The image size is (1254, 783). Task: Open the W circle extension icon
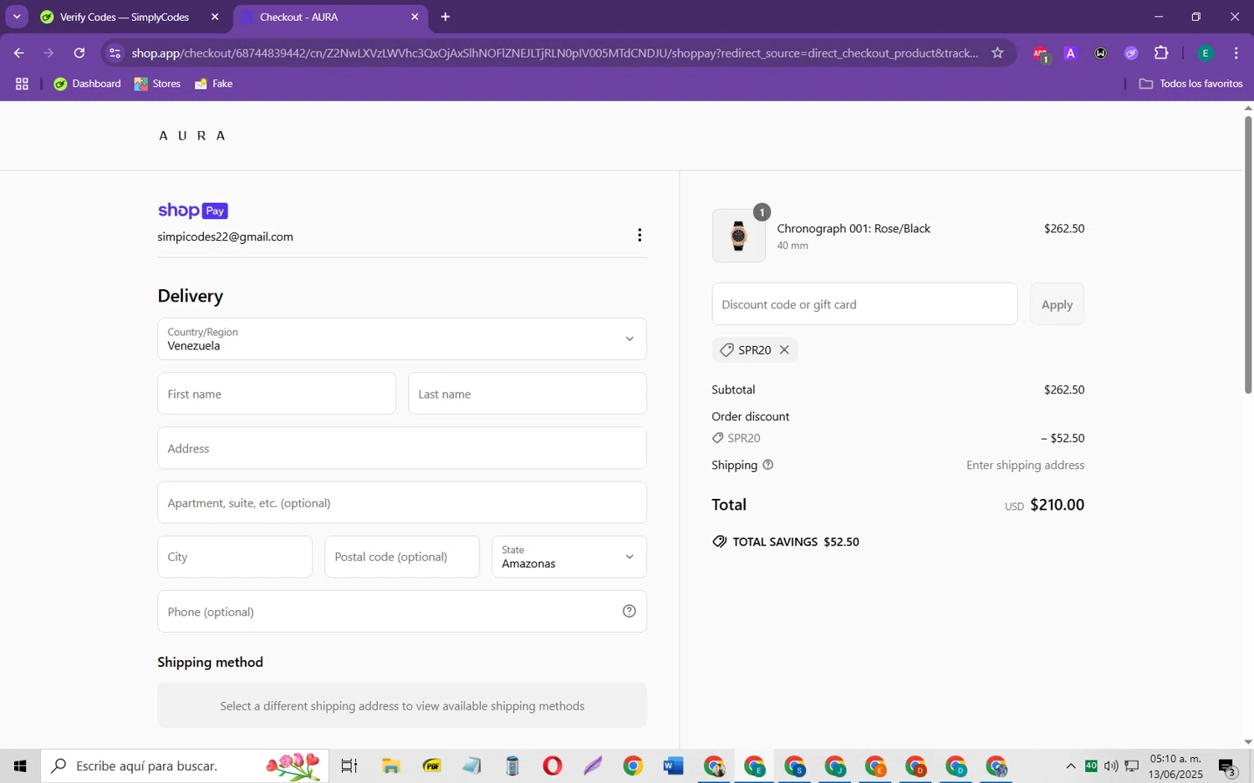(x=1101, y=53)
